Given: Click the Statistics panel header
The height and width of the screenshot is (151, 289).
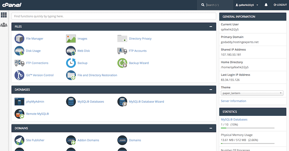Looking at the screenshot, I should (252, 112).
